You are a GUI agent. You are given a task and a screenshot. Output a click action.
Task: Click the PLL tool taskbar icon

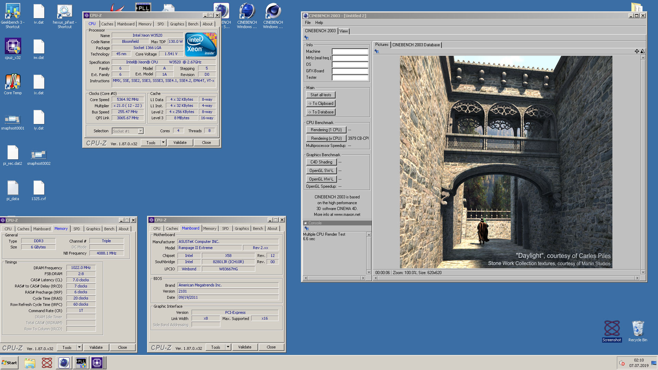81,363
